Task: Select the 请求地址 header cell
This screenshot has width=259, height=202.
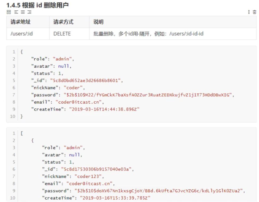Action: click(19, 22)
